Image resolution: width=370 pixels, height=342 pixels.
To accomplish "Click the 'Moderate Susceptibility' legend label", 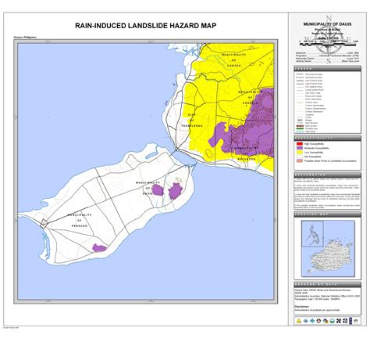I will pyautogui.click(x=316, y=148).
